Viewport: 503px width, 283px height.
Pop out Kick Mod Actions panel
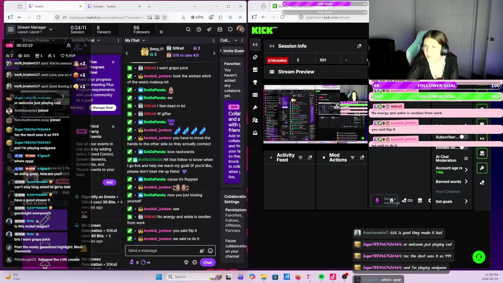(362, 158)
